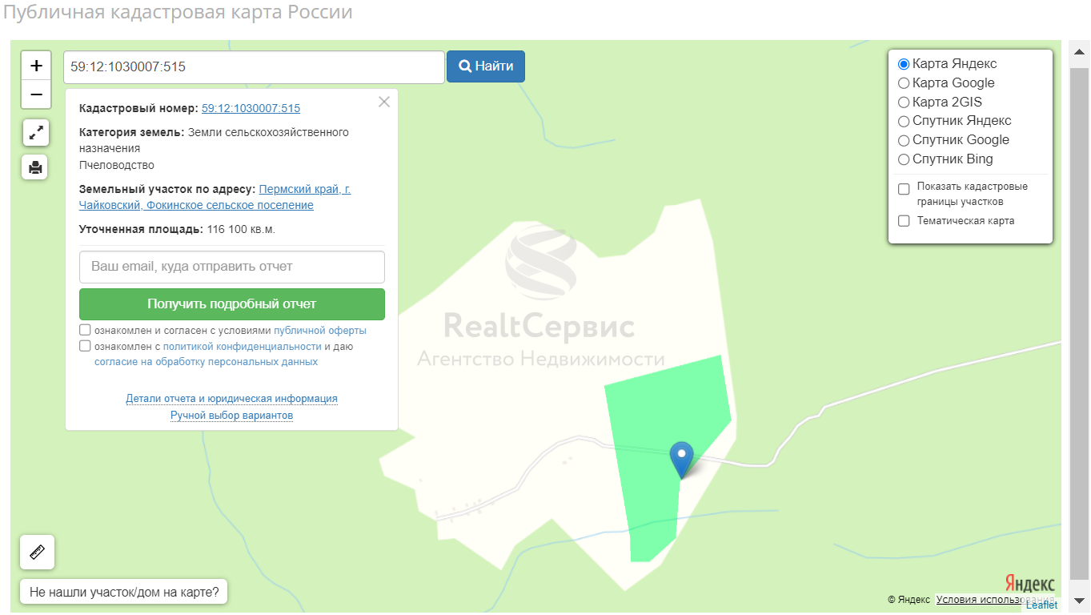
Task: Click Получить подробный отчет button
Action: [232, 304]
